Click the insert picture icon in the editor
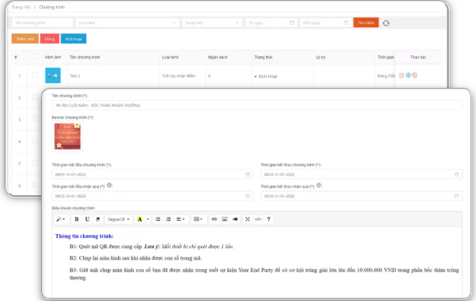Image resolution: width=476 pixels, height=301 pixels. coord(225,219)
